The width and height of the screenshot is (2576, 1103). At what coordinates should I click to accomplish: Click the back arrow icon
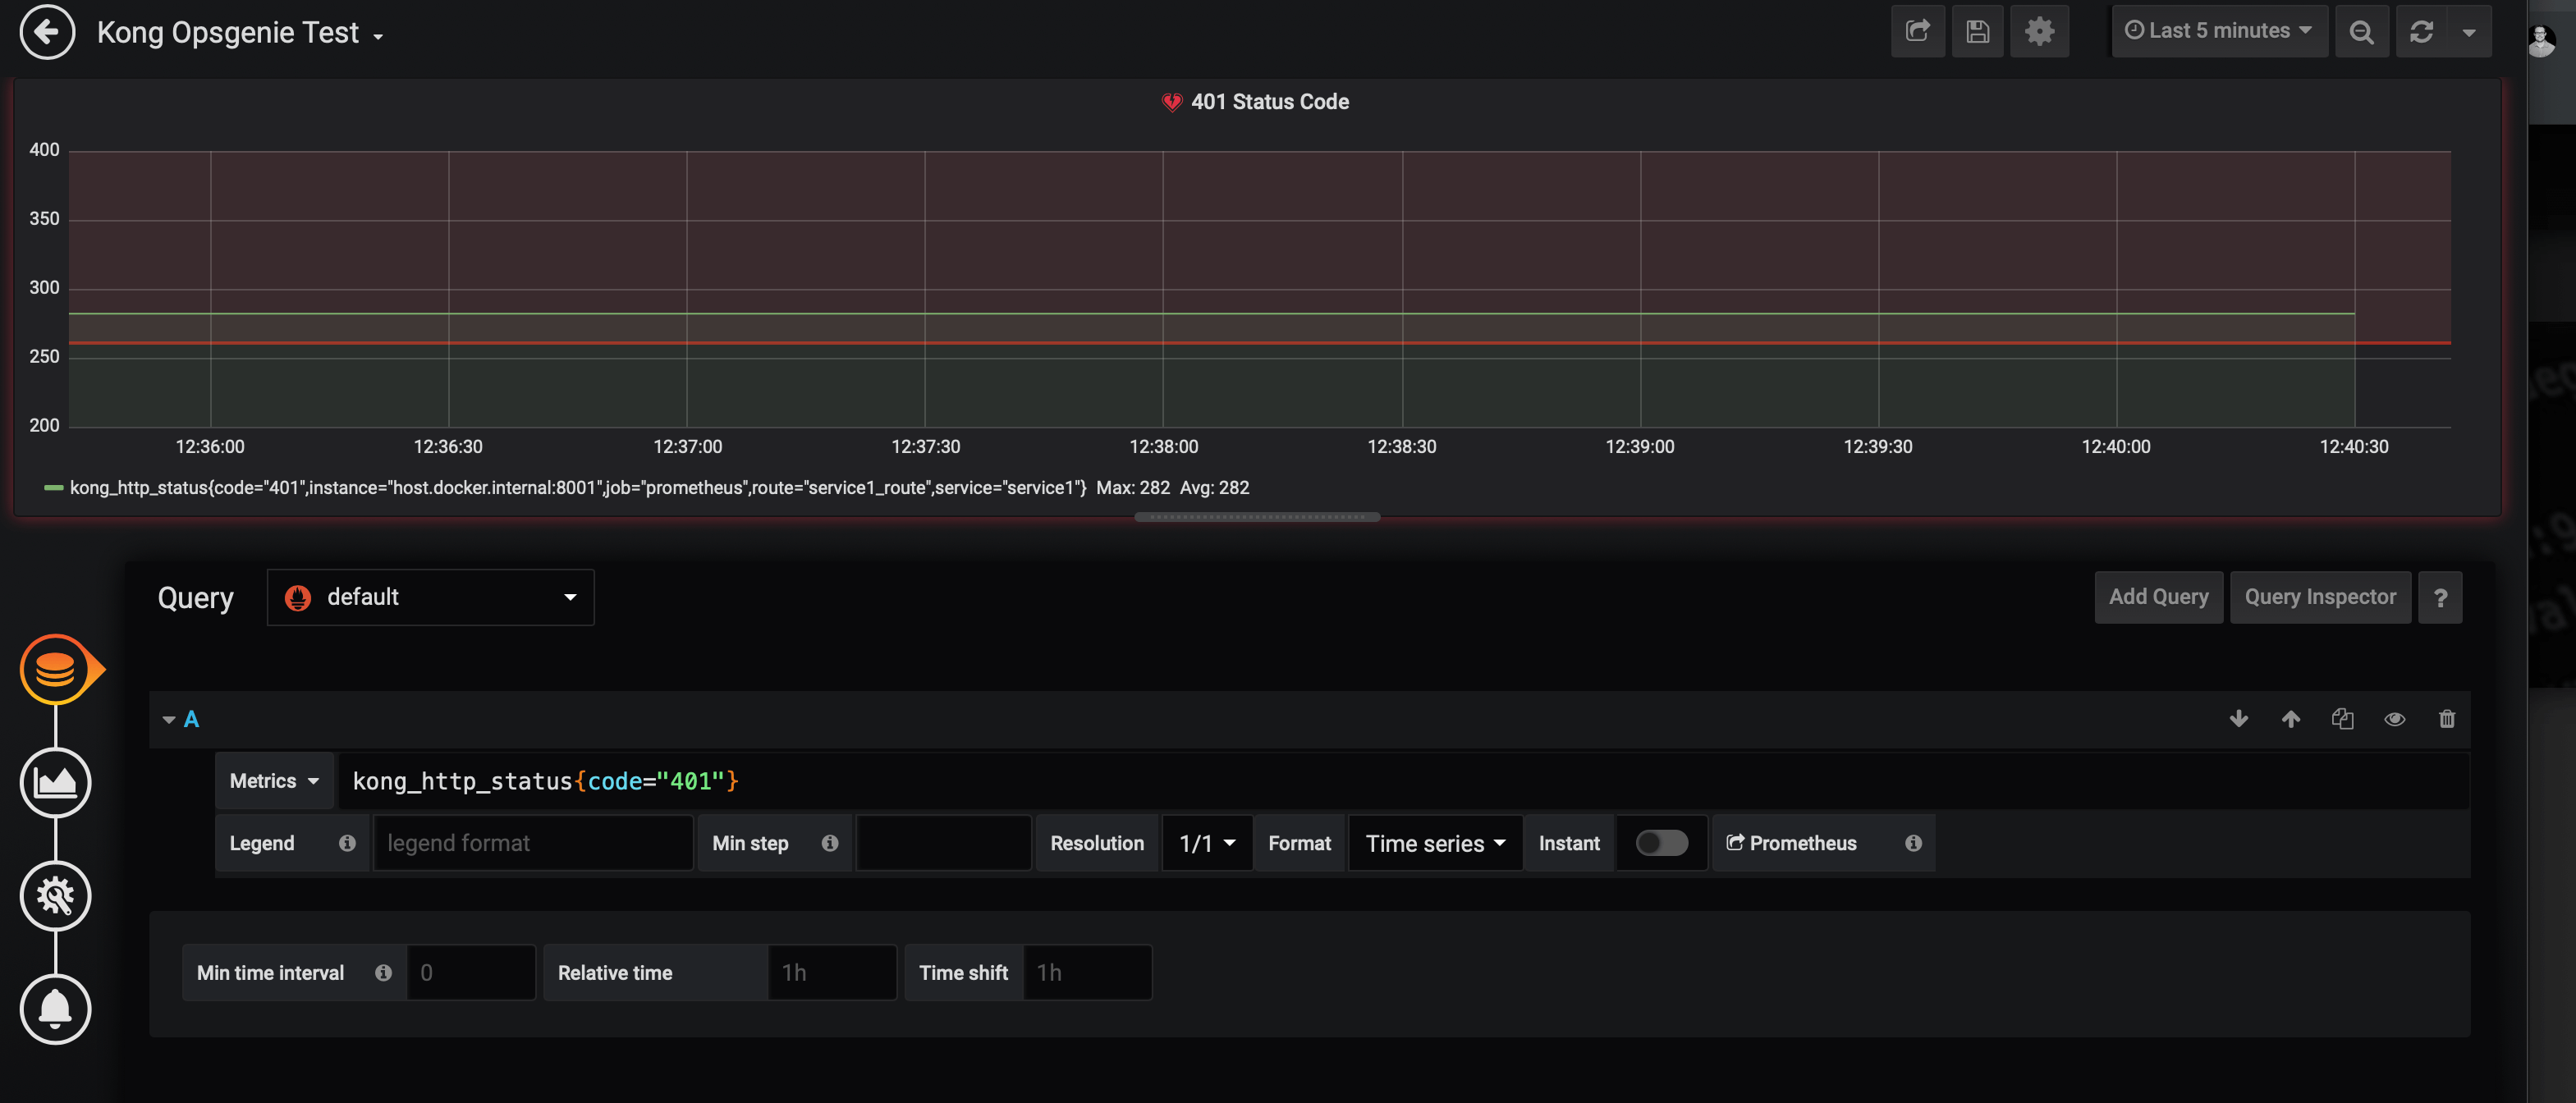[x=47, y=32]
